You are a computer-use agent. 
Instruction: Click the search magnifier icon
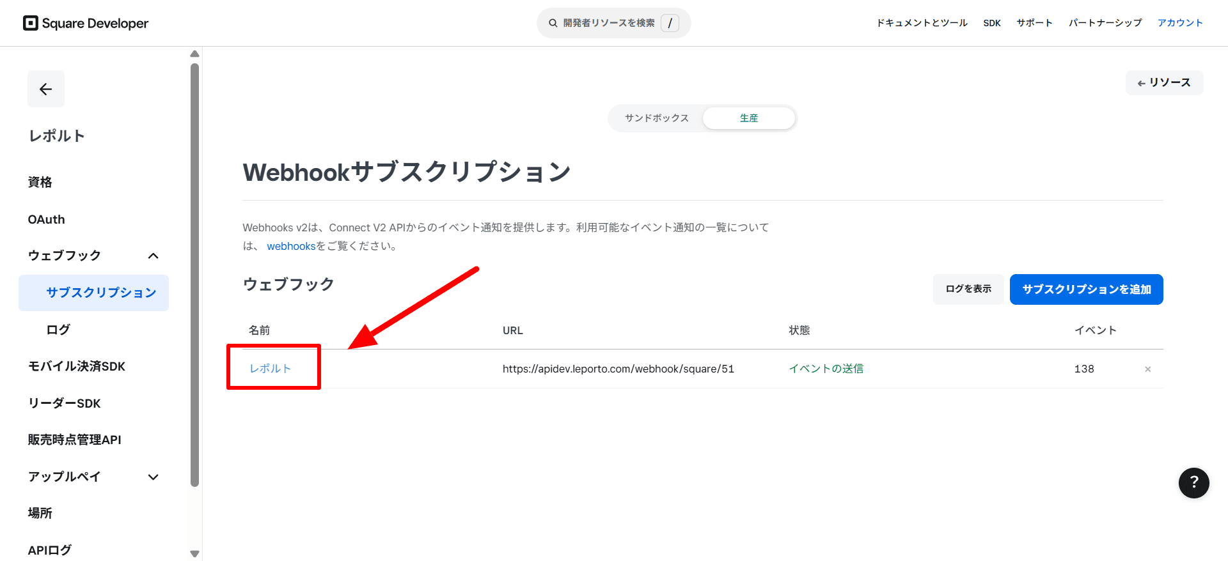coord(553,23)
